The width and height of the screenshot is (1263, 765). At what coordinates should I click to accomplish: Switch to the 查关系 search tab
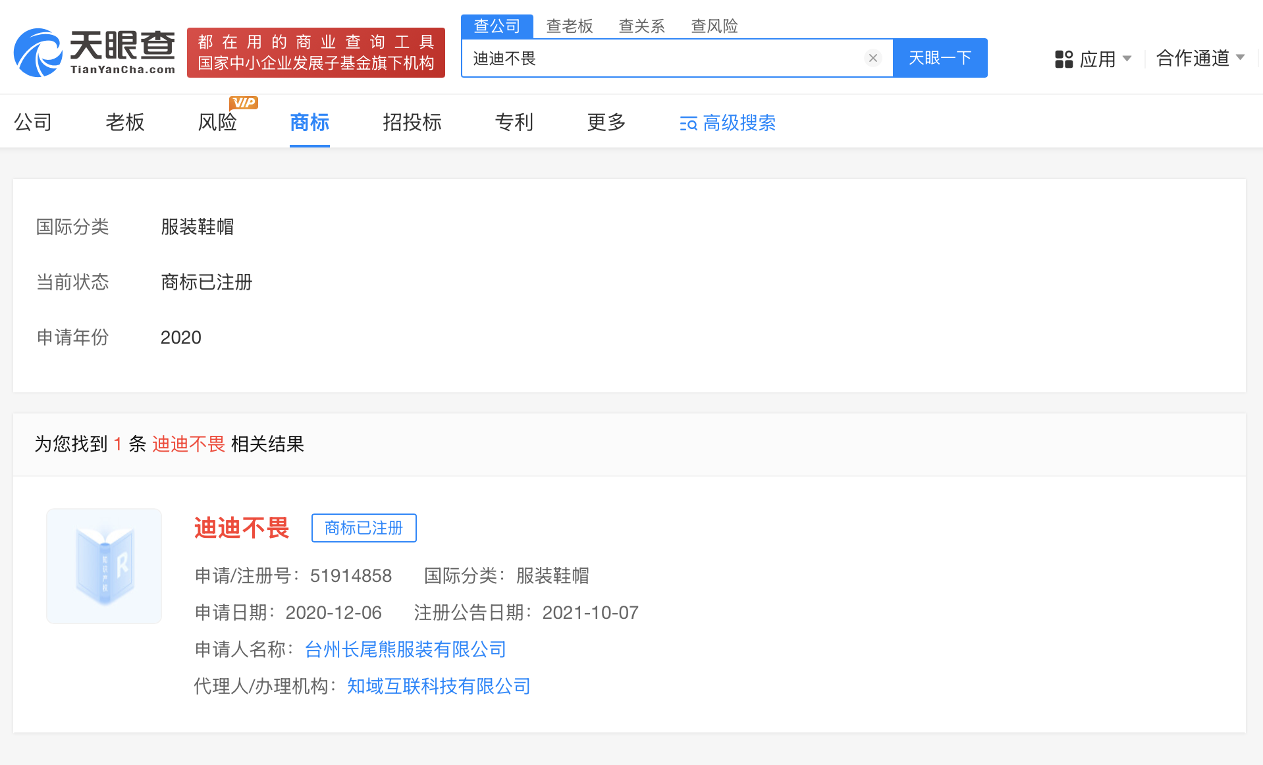(x=642, y=26)
